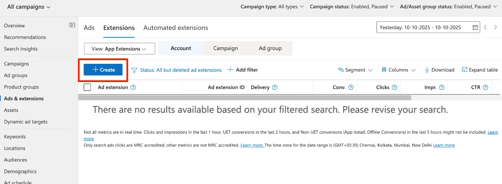502x184 pixels.
Task: Edit Status: All but deleted filter
Action: point(181,70)
